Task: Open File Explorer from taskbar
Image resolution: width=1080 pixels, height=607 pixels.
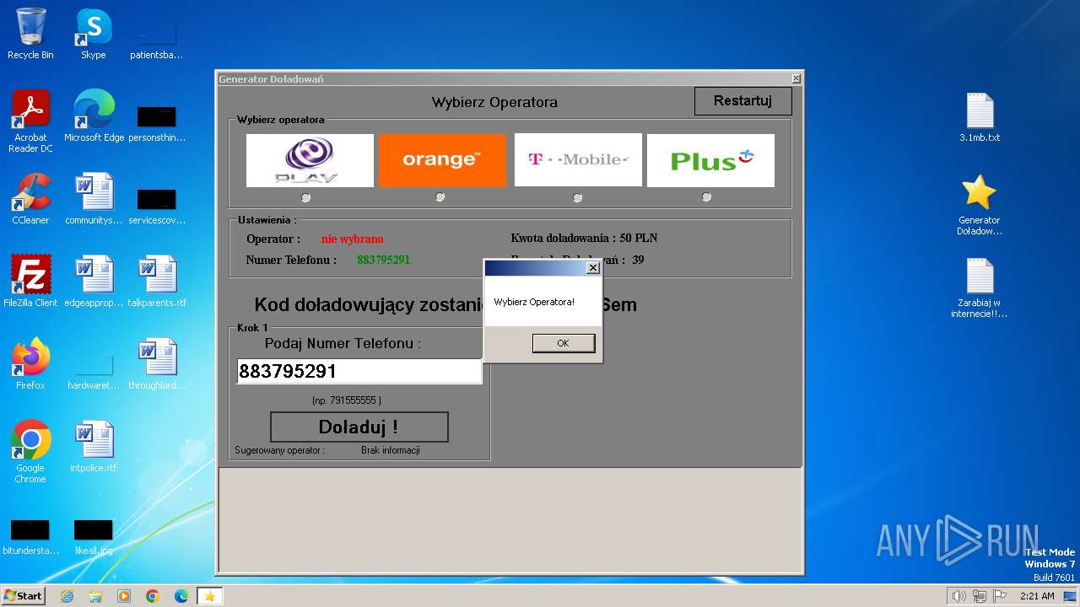Action: click(x=95, y=596)
